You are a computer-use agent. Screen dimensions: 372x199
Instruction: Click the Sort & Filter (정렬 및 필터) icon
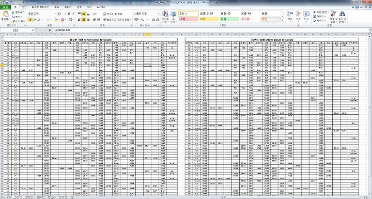click(333, 14)
